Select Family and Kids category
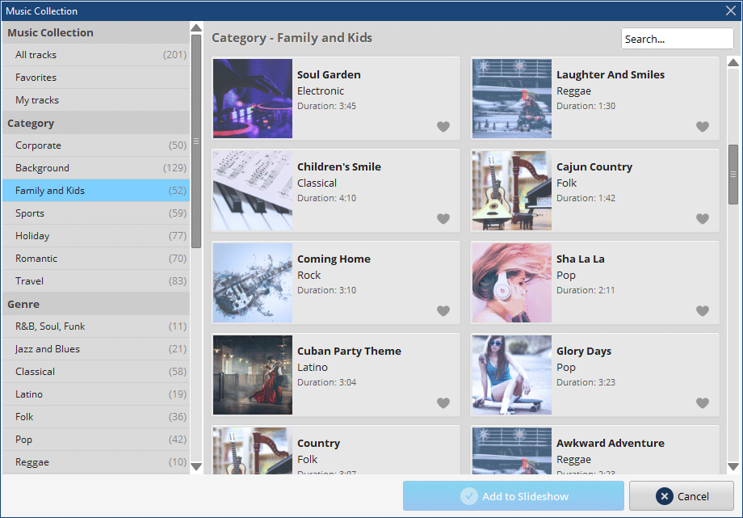The height and width of the screenshot is (518, 743). (x=96, y=191)
